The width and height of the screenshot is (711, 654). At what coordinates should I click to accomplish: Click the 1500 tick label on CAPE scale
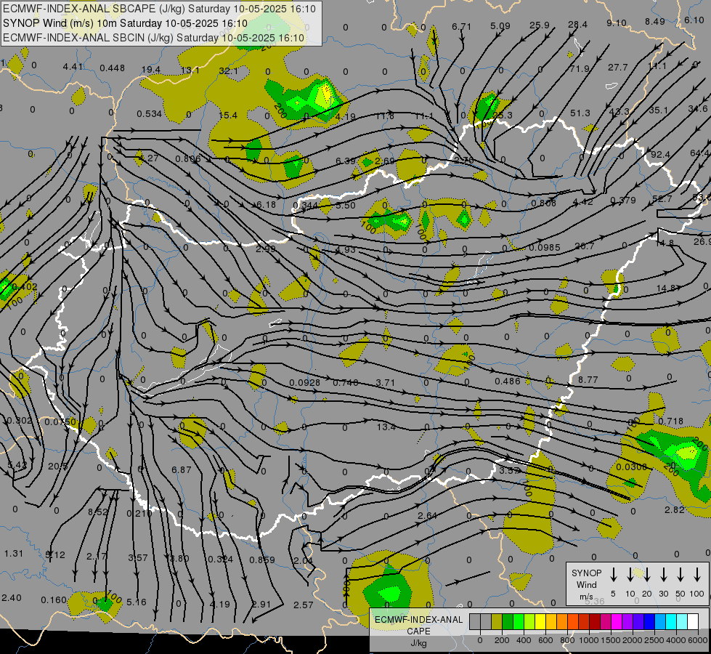[x=611, y=640]
